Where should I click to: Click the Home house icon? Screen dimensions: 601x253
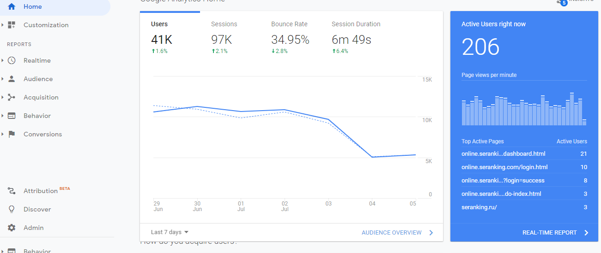12,6
